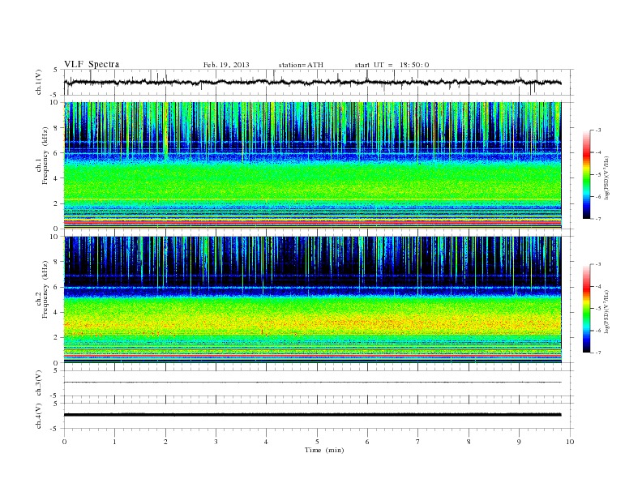Click the "4" tick on the time axis
The image size is (642, 496).
coord(266,442)
